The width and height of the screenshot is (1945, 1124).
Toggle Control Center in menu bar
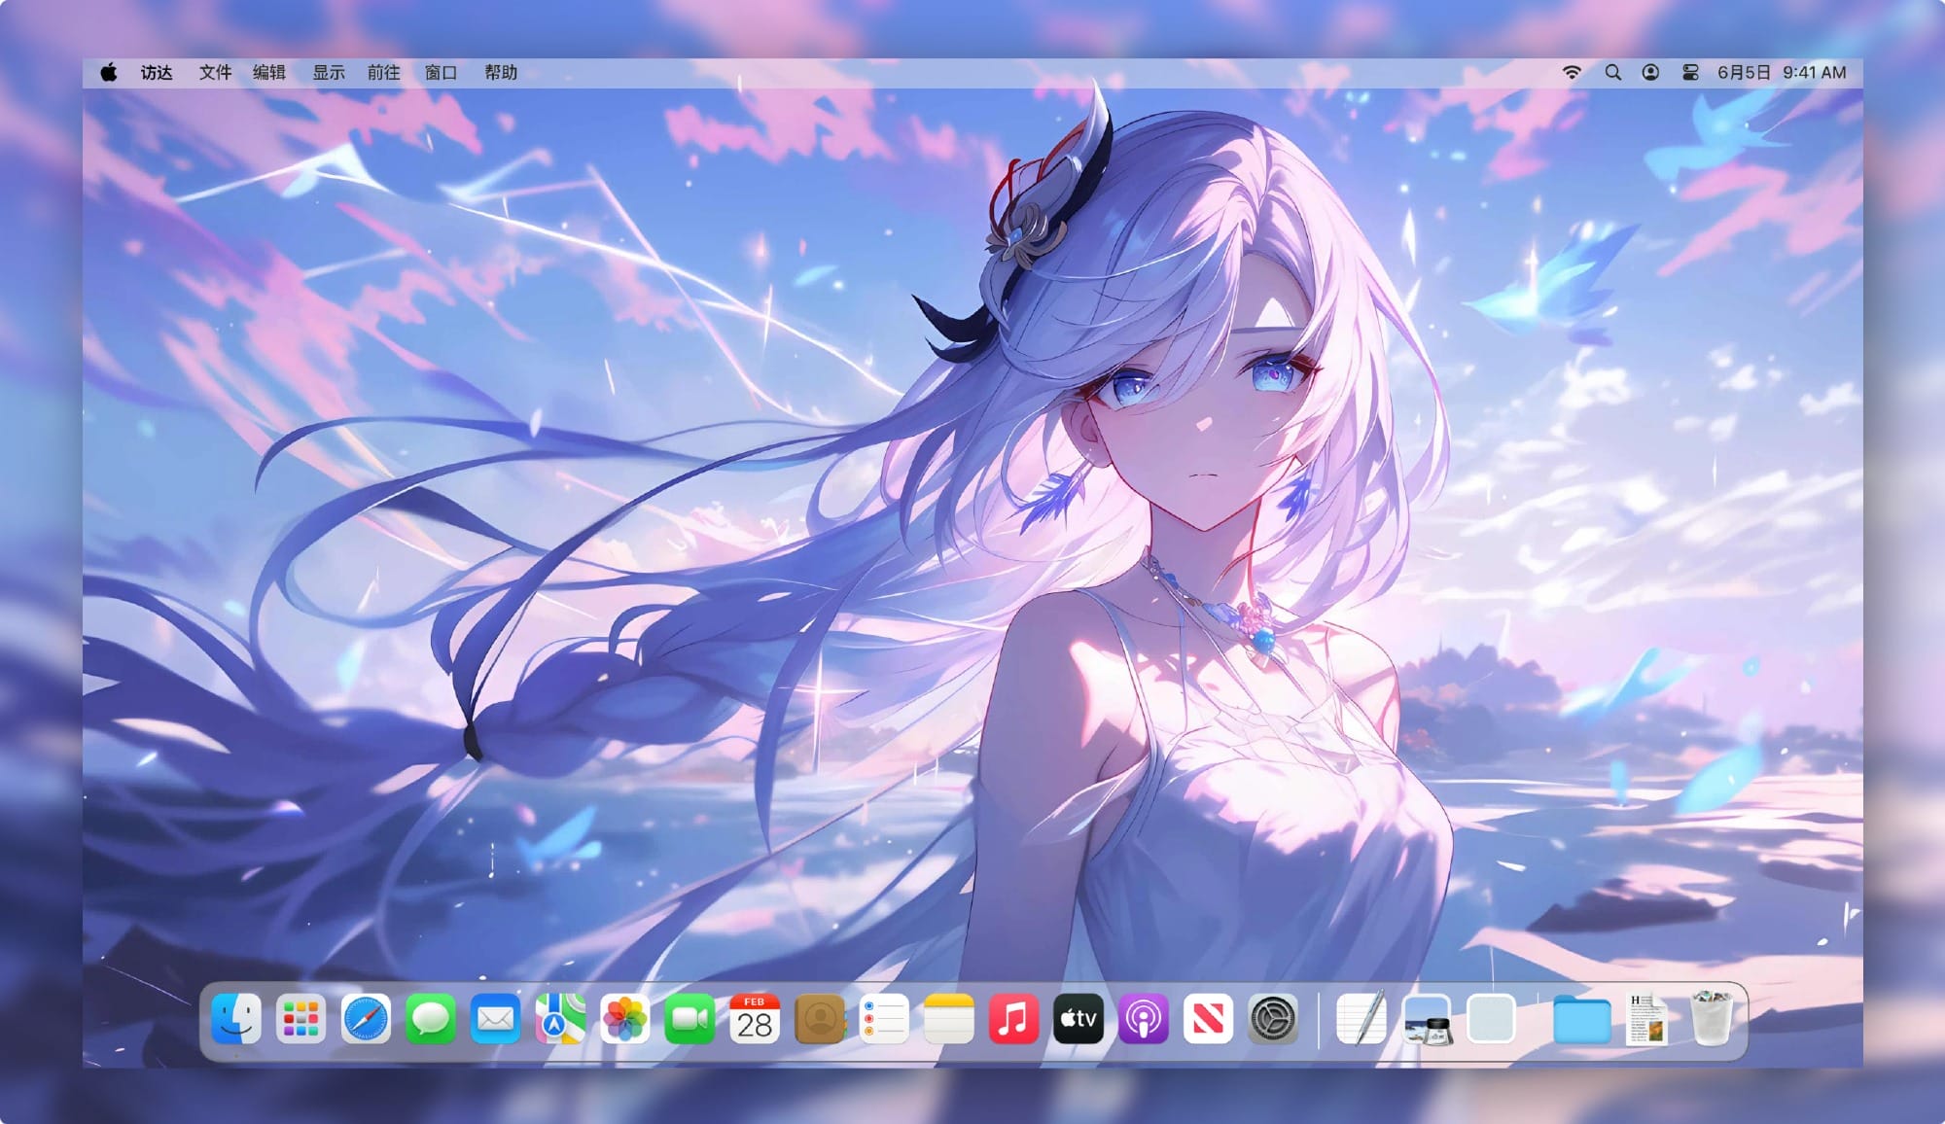(1690, 73)
